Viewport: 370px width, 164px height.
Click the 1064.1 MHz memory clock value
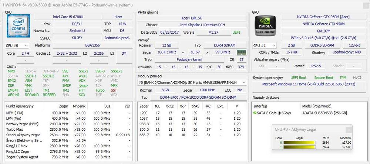(166, 52)
